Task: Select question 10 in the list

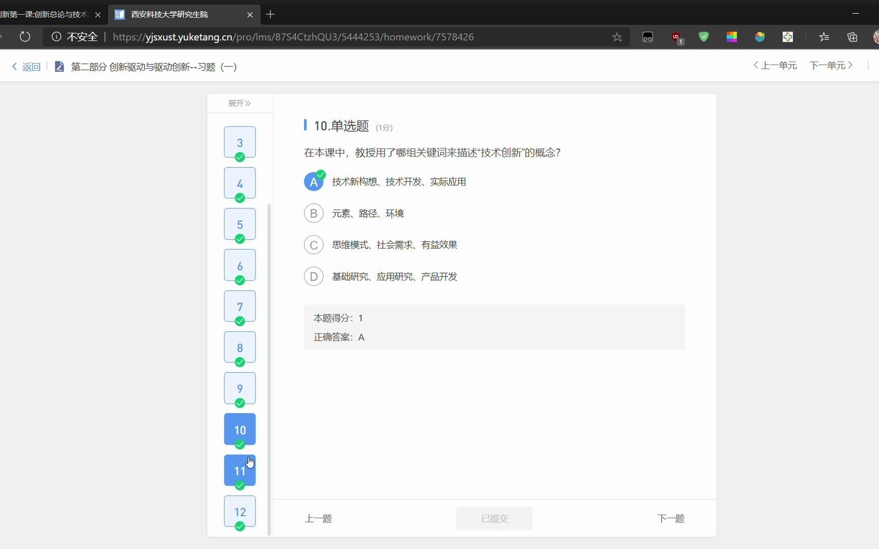Action: (240, 430)
